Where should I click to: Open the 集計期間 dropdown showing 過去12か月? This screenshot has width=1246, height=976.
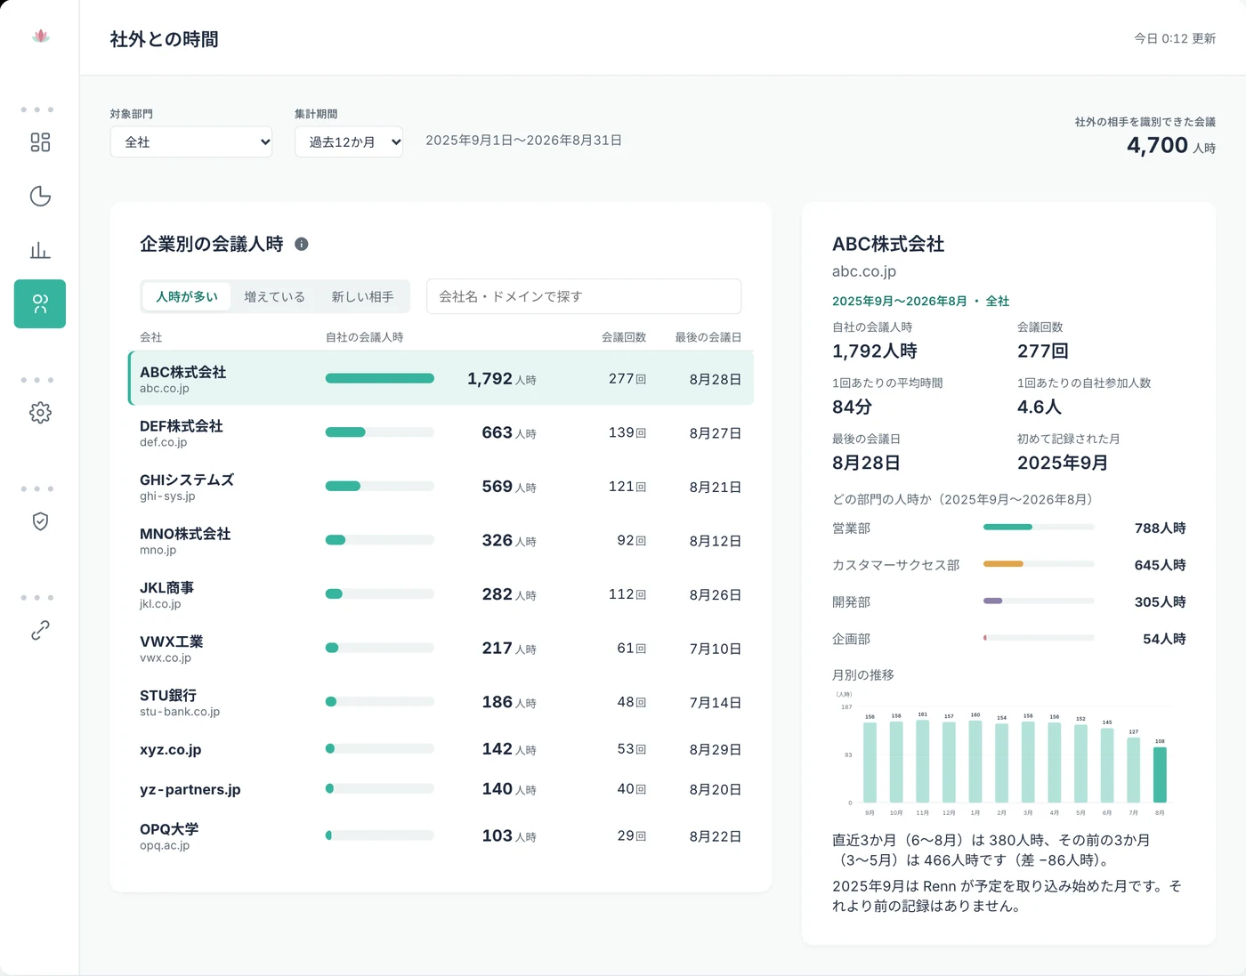point(349,142)
